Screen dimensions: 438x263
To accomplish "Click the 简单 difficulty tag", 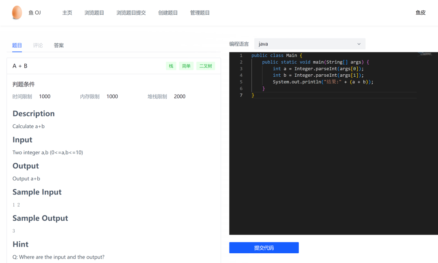I will (186, 66).
